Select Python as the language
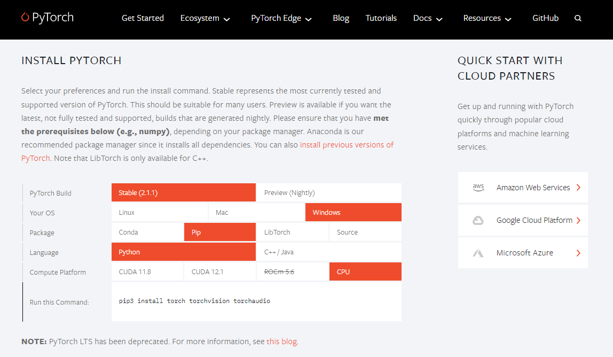613x357 pixels. click(183, 252)
